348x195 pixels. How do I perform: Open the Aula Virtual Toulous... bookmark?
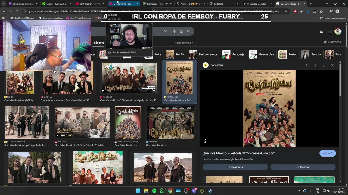click(79, 18)
